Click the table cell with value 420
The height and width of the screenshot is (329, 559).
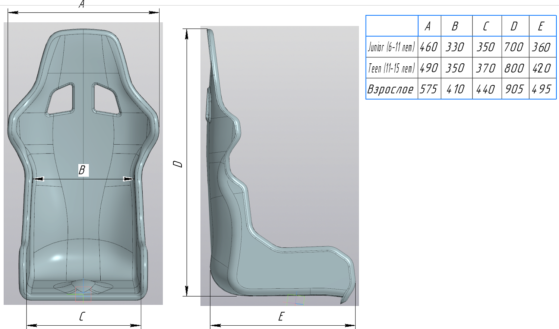click(542, 68)
